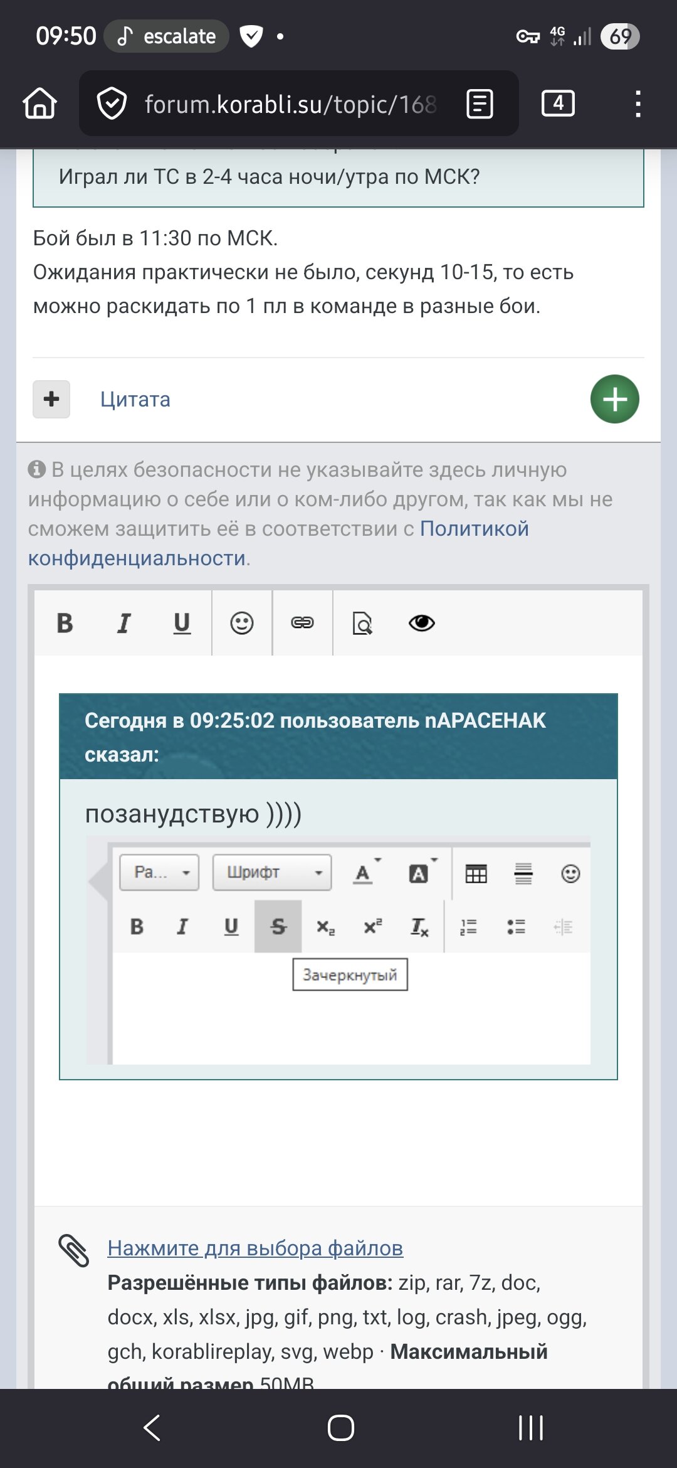This screenshot has height=1468, width=677.
Task: Insert a link using chain icon
Action: [x=302, y=623]
